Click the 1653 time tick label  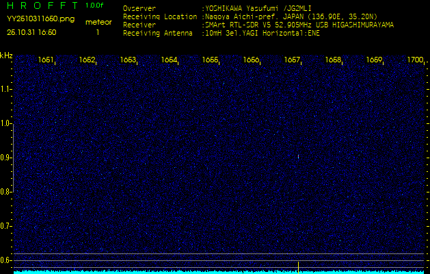click(128, 60)
